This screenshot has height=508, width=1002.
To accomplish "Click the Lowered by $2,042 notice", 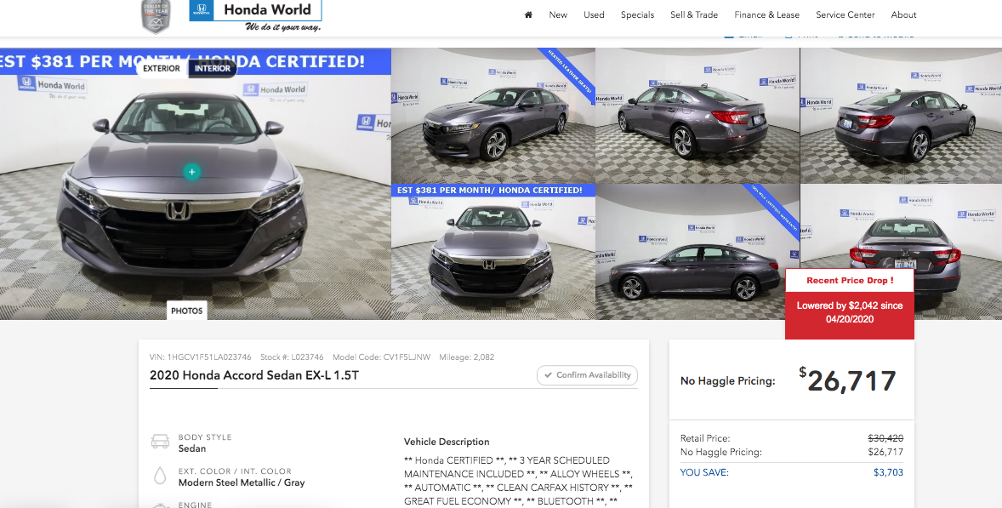I will 849,311.
